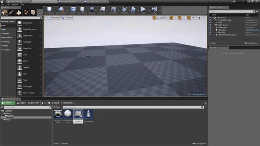Click Content in the breadcrumb path

click(55, 103)
